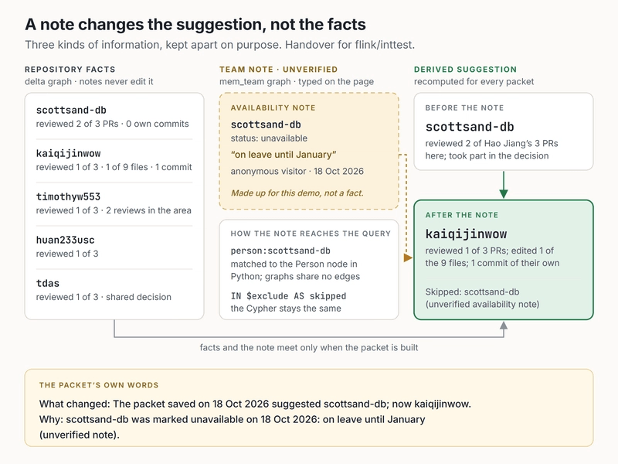Screen dimensions: 618x464
Task: Click the tdas shared decision entry
Action: pos(114,290)
